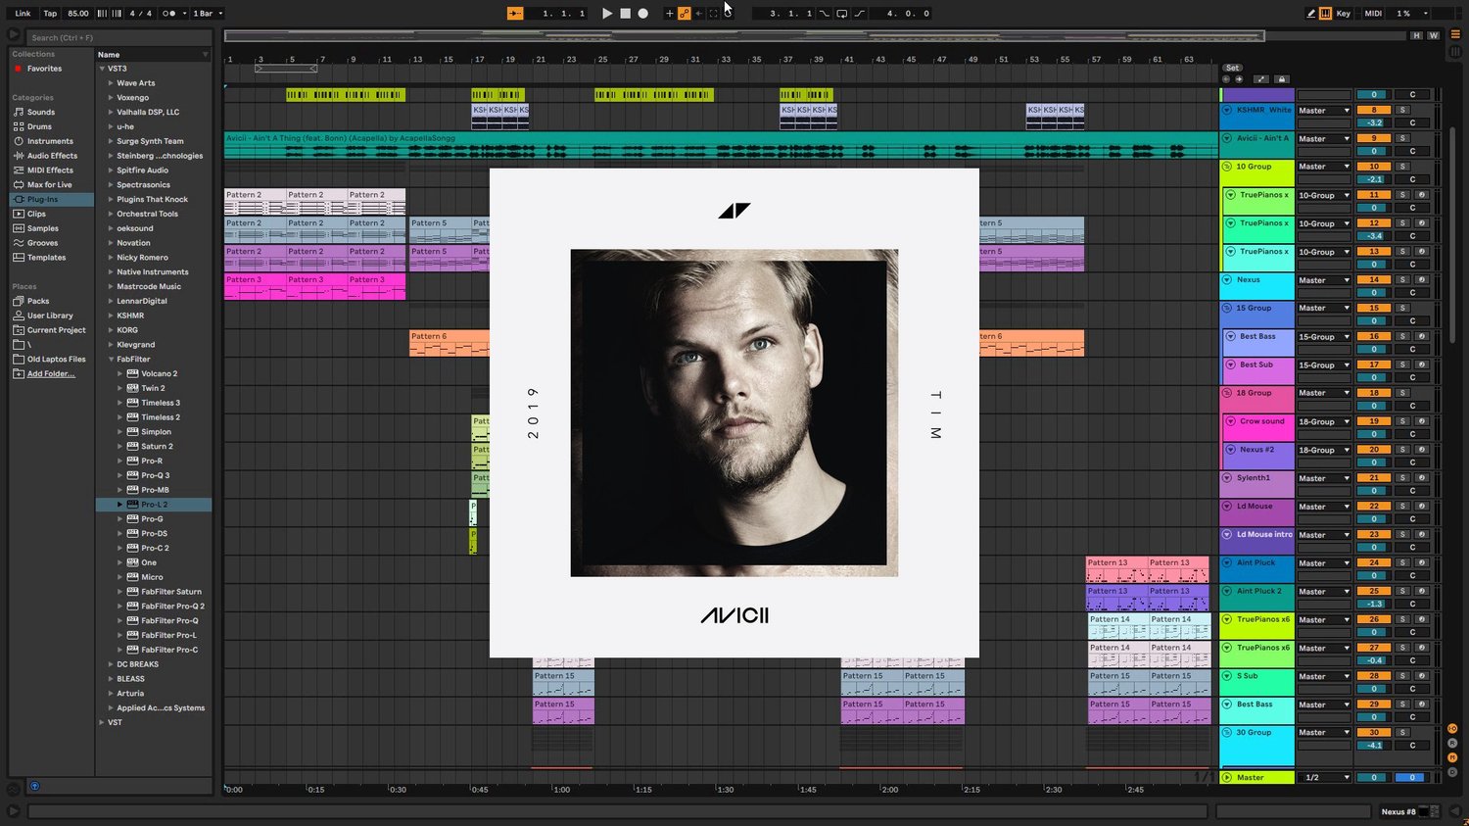This screenshot has height=826, width=1469.
Task: Solo the S Sub track
Action: (1402, 676)
